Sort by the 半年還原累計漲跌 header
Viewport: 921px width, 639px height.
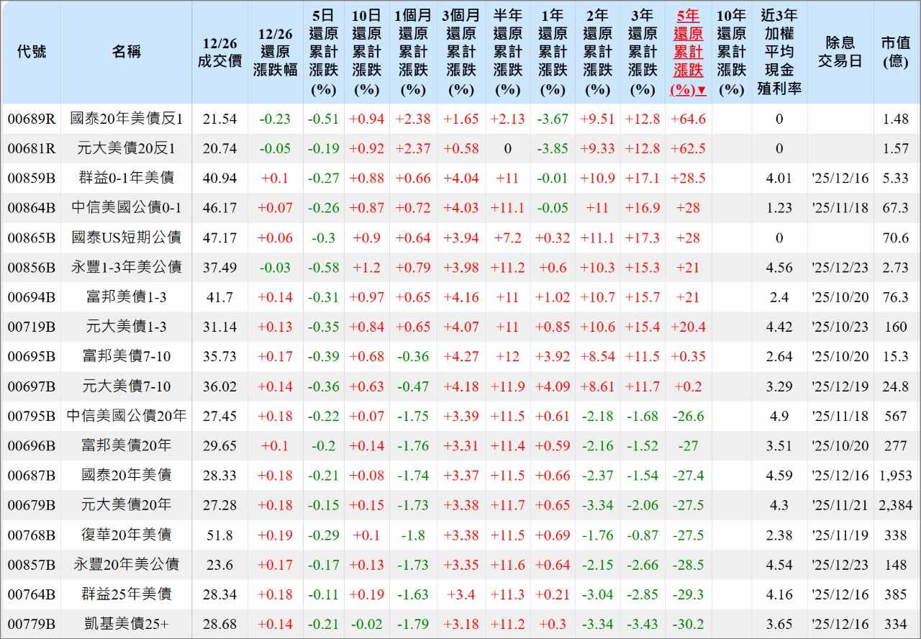[507, 52]
